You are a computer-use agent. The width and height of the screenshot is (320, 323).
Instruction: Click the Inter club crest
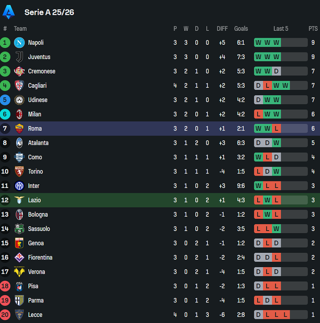click(19, 186)
